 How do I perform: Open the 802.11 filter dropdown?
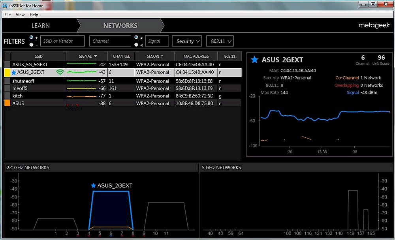coord(220,41)
